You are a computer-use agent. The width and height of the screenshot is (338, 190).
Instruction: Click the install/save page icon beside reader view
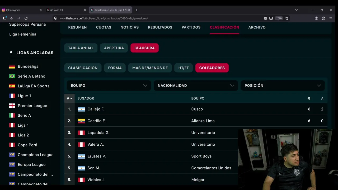tap(271, 18)
